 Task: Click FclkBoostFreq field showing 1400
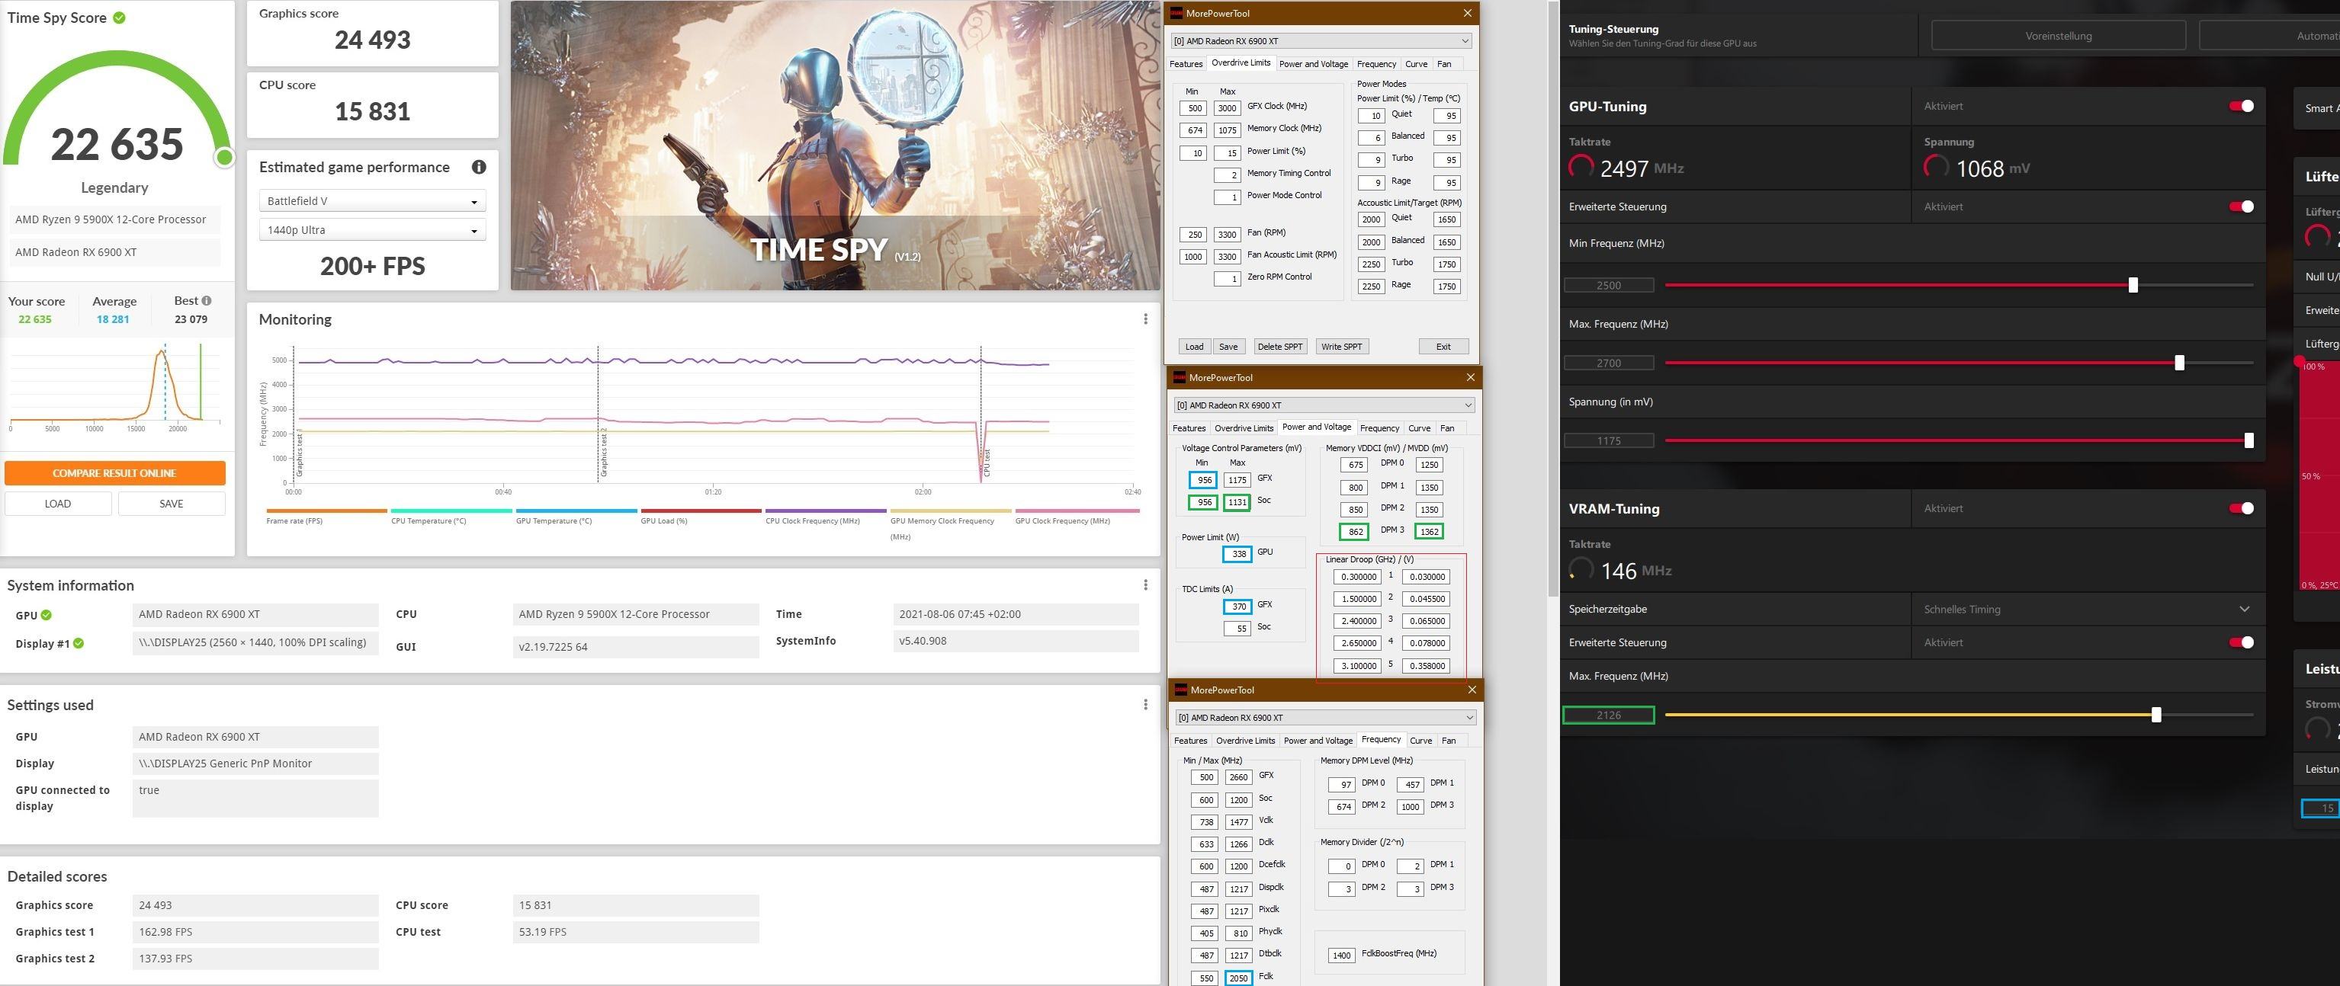click(1342, 955)
